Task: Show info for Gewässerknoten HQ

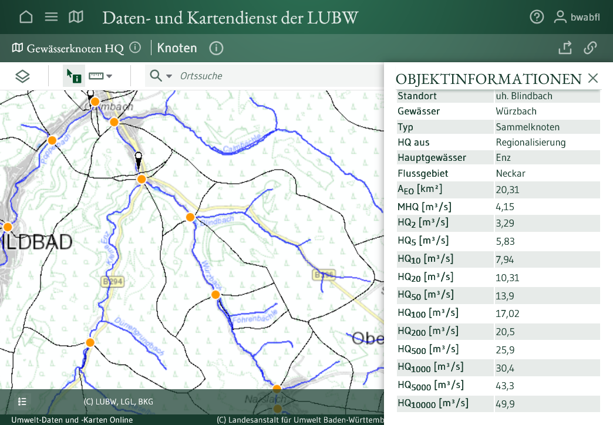Action: point(135,48)
